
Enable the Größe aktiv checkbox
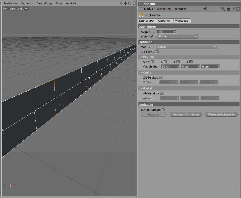click(x=161, y=78)
